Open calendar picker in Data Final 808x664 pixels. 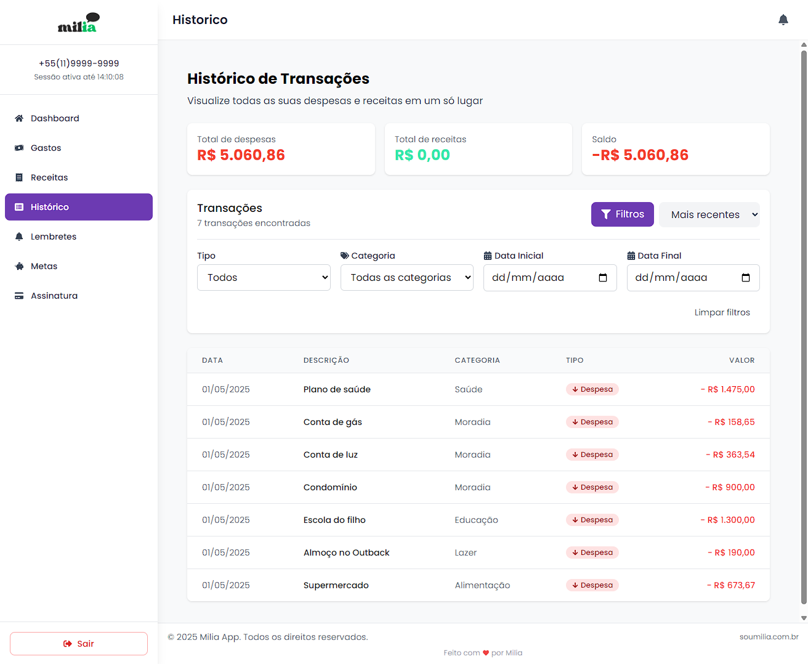click(x=745, y=278)
